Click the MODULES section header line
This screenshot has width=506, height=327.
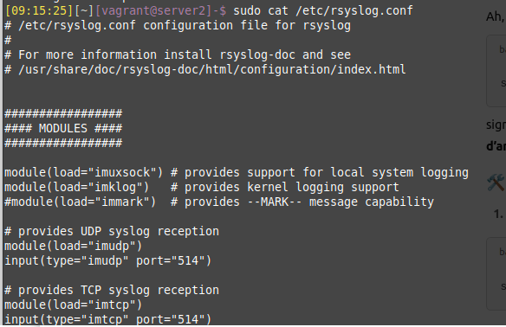pos(63,128)
